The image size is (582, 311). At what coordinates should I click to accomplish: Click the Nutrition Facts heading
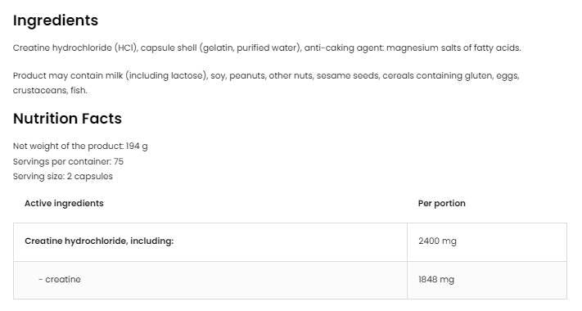click(x=67, y=119)
